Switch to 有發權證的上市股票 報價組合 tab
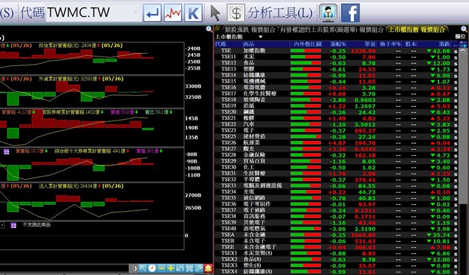The image size is (469, 275). (332, 30)
